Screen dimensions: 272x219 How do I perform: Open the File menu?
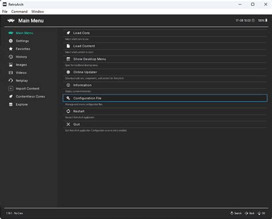pos(5,11)
